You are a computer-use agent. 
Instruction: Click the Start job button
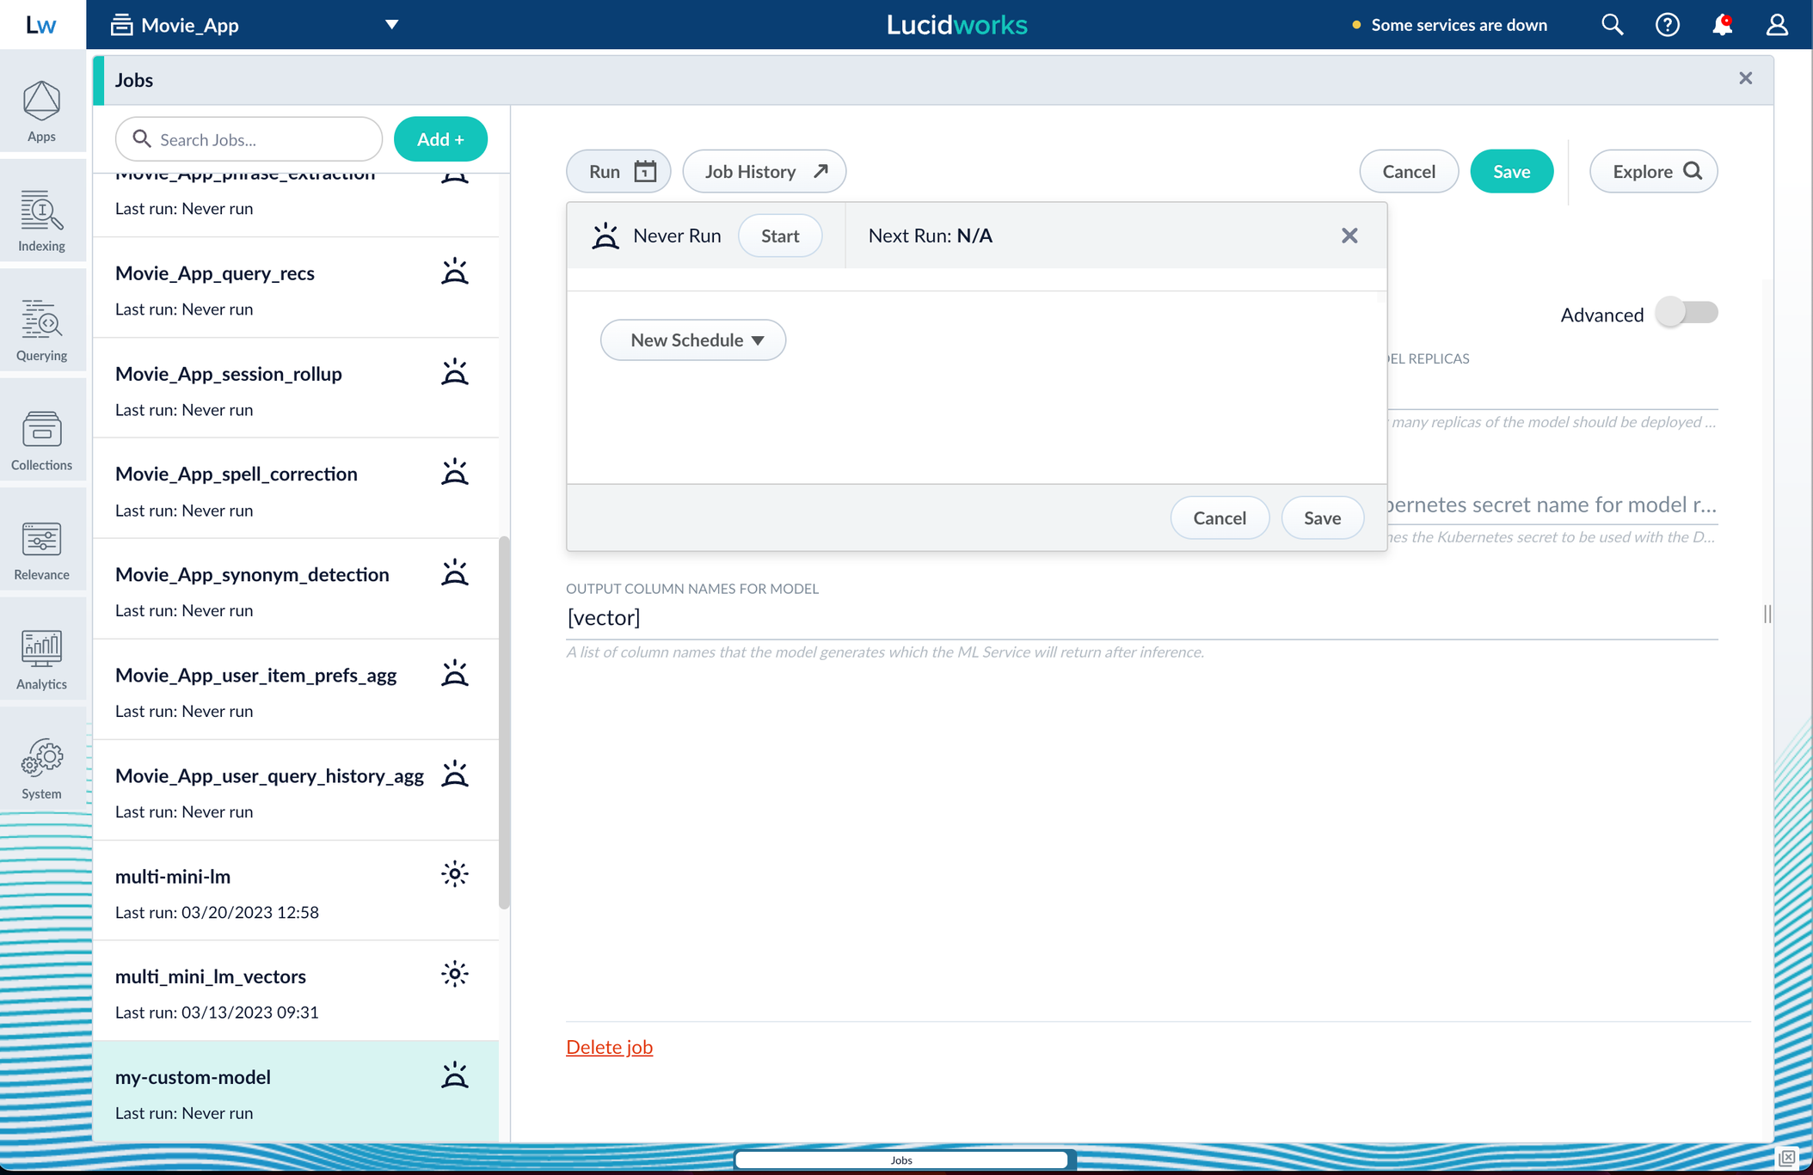(779, 236)
